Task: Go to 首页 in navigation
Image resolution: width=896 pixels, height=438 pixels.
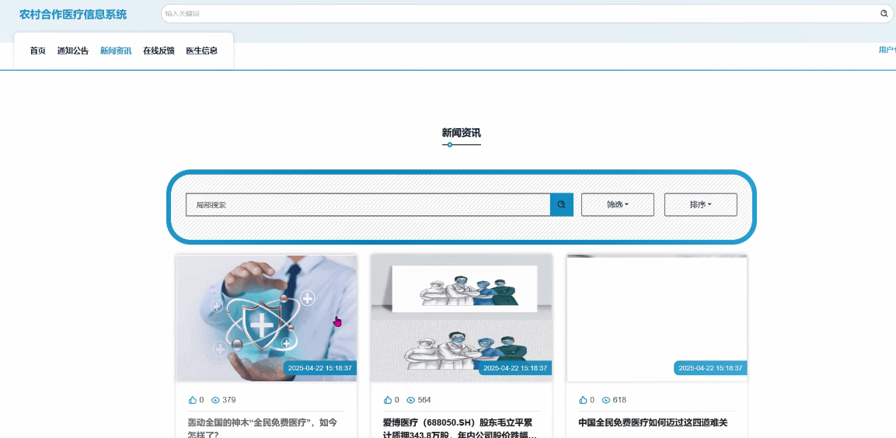Action: [38, 50]
